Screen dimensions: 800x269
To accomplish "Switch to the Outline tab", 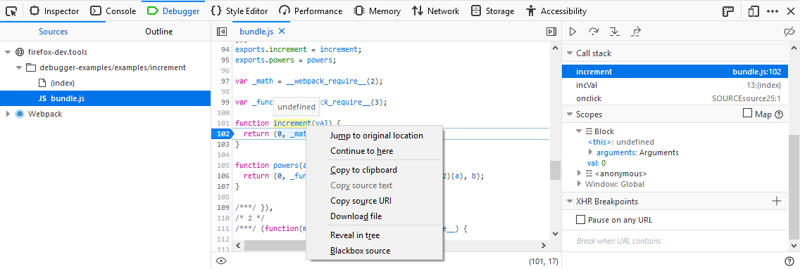I will pos(158,32).
